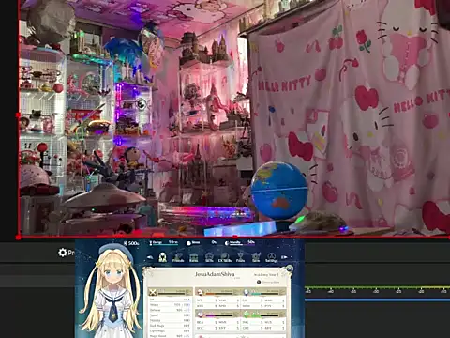450x338 pixels.
Task: Click the crossed swords combat stats icon
Action: click(x=153, y=292)
